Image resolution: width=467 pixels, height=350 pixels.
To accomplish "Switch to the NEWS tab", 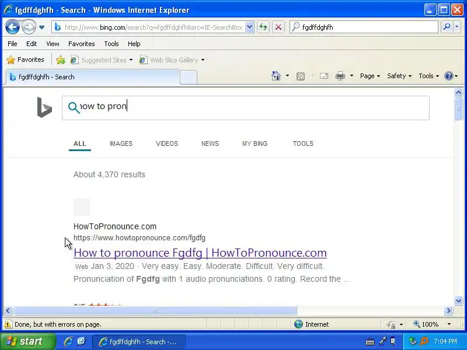I will pos(210,143).
